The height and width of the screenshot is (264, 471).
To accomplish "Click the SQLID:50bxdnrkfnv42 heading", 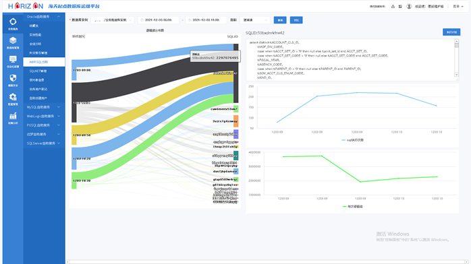I will click(265, 33).
